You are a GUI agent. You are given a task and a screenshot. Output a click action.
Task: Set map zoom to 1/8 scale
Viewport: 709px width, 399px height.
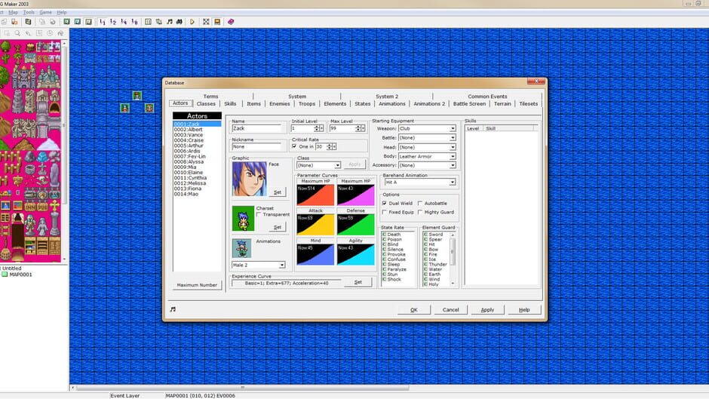point(135,22)
